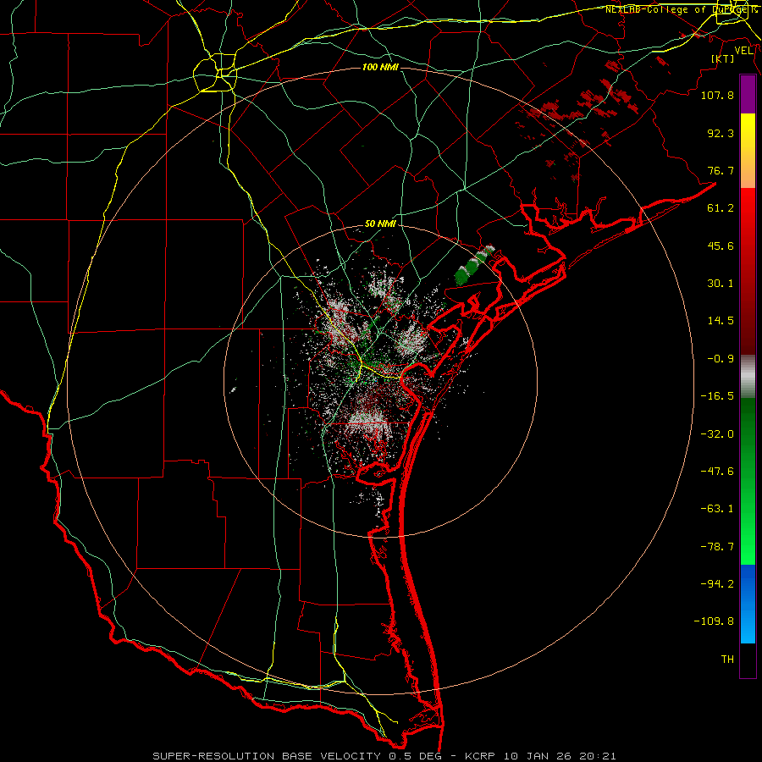Click the 61.2 velocity legend value
The image size is (762, 762).
pyautogui.click(x=721, y=208)
